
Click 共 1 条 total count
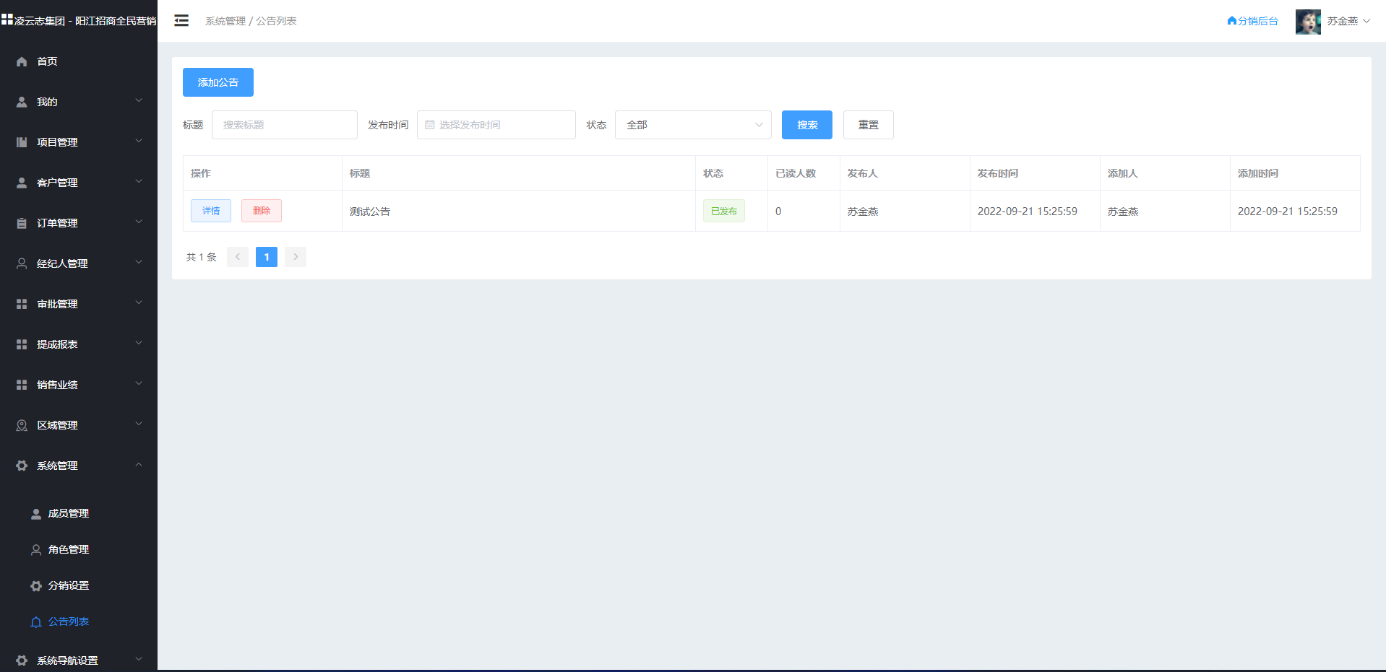202,257
